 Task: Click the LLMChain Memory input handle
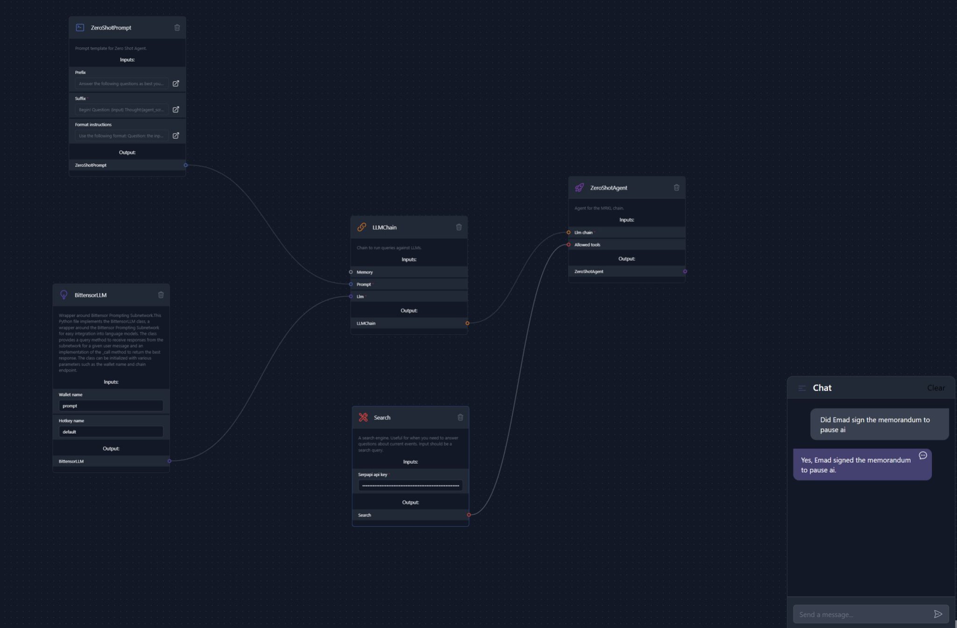tap(351, 272)
